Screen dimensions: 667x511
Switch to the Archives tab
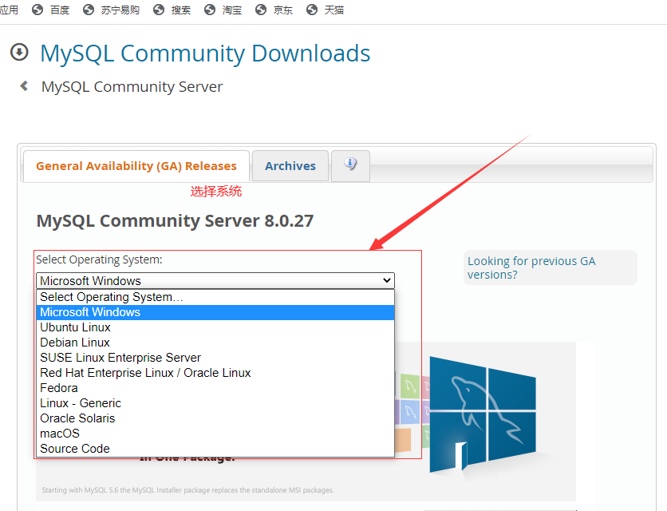tap(290, 165)
